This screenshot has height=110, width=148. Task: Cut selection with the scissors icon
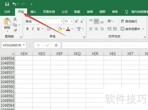15,19
